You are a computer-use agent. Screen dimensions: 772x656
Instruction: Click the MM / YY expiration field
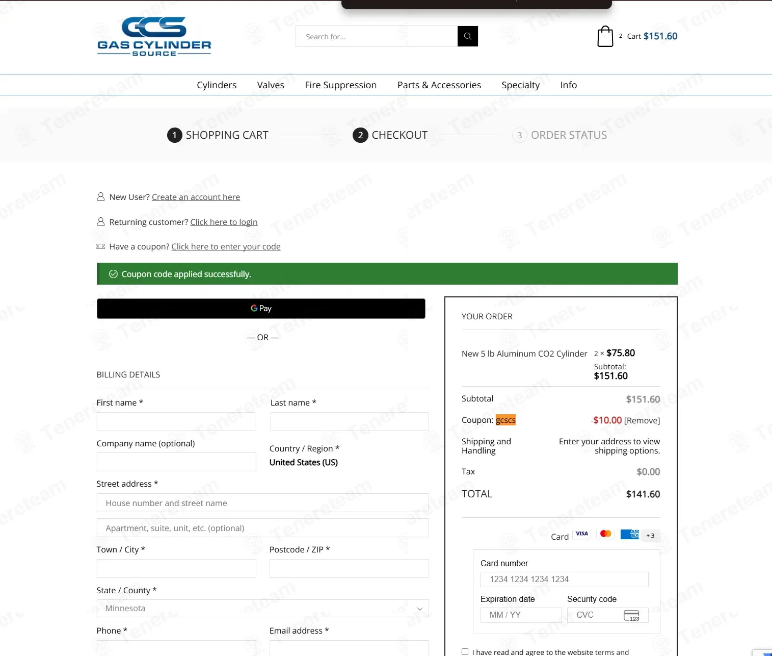[521, 615]
